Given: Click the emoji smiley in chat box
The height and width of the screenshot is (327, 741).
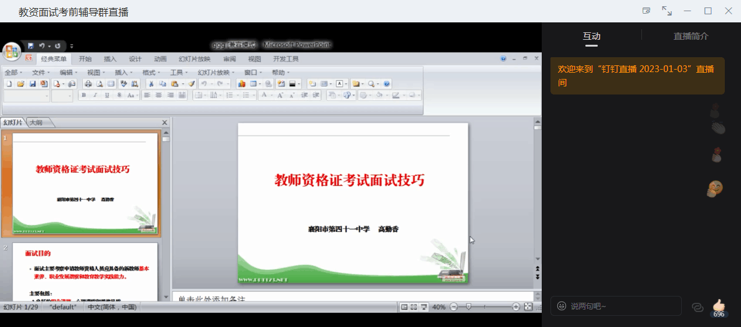Looking at the screenshot, I should click(x=562, y=306).
